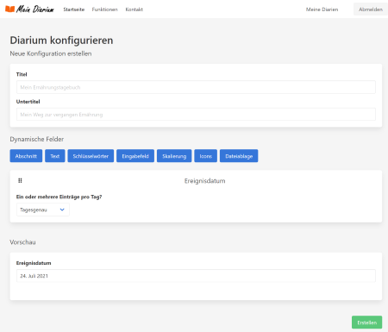Open the Funktionen navigation link

[x=104, y=9]
